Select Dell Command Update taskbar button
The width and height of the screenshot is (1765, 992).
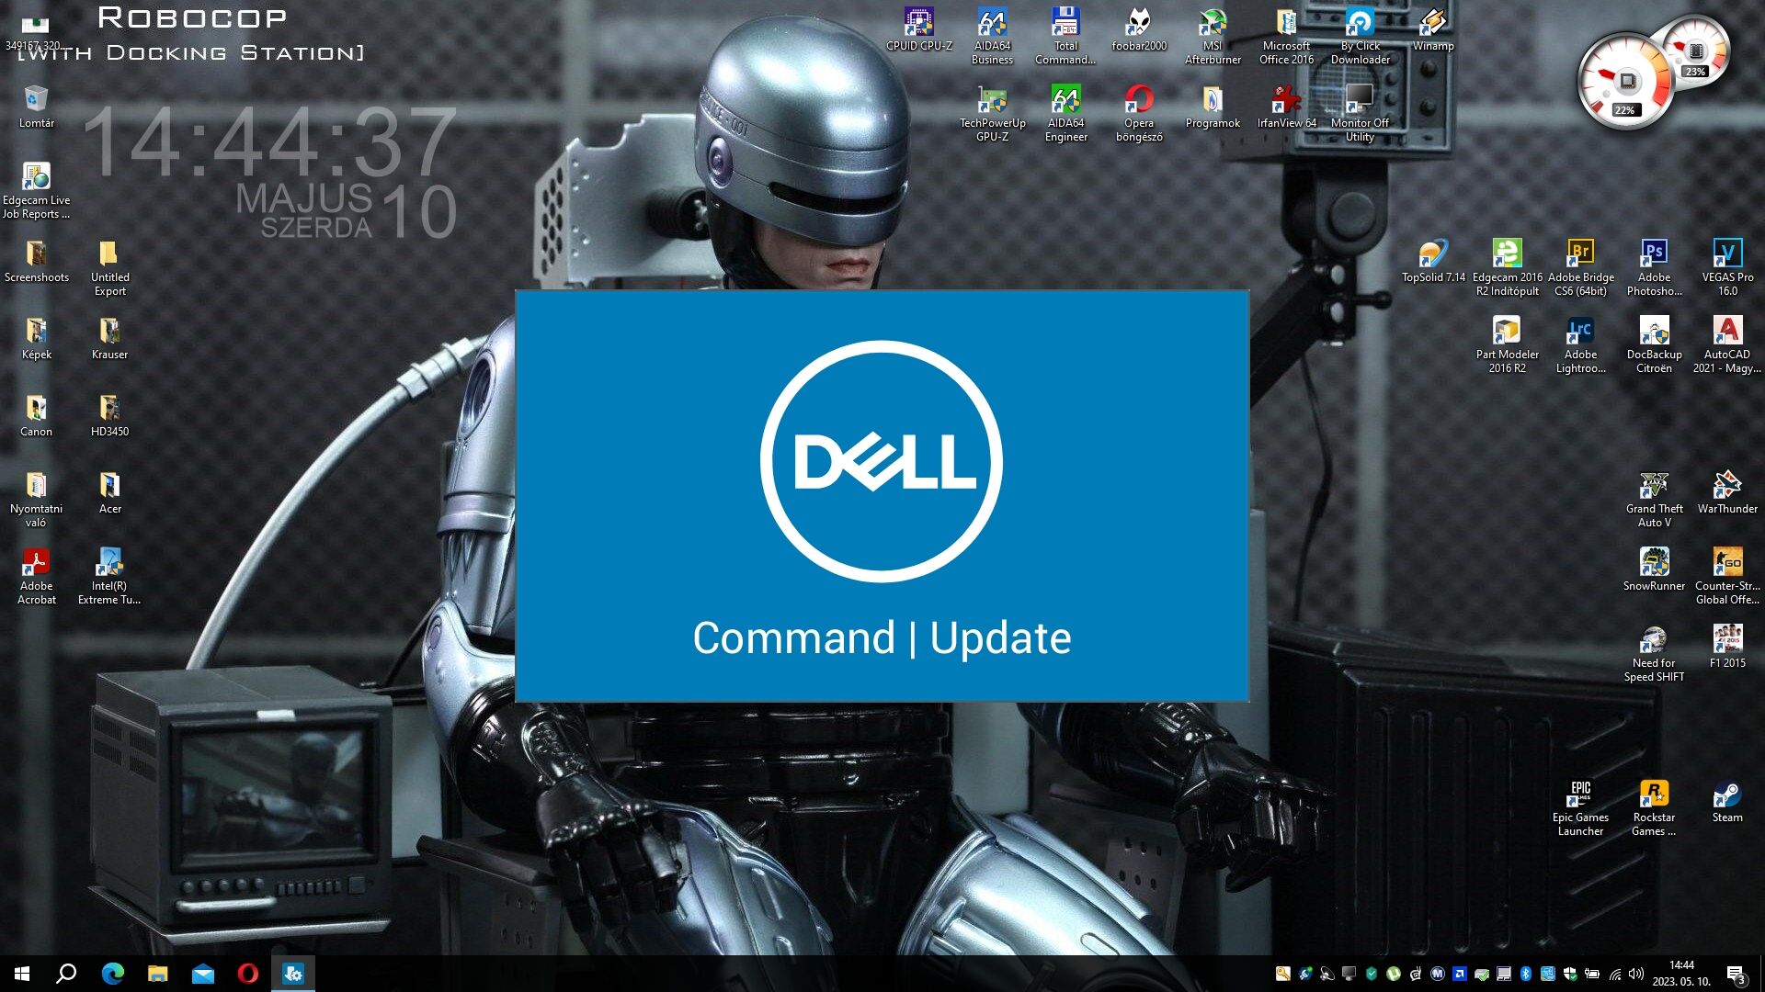click(293, 974)
